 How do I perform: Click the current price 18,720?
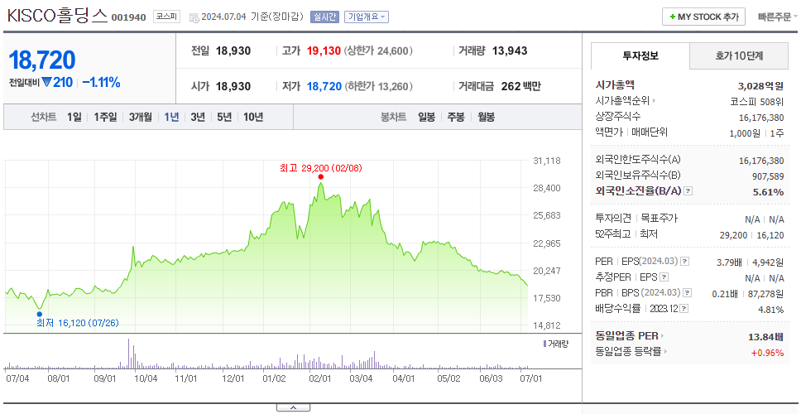pos(42,60)
